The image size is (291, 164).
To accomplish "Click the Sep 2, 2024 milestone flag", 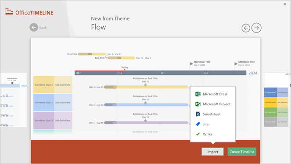I will [191, 64].
